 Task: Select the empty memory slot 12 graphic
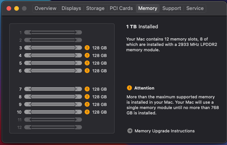click(x=53, y=127)
